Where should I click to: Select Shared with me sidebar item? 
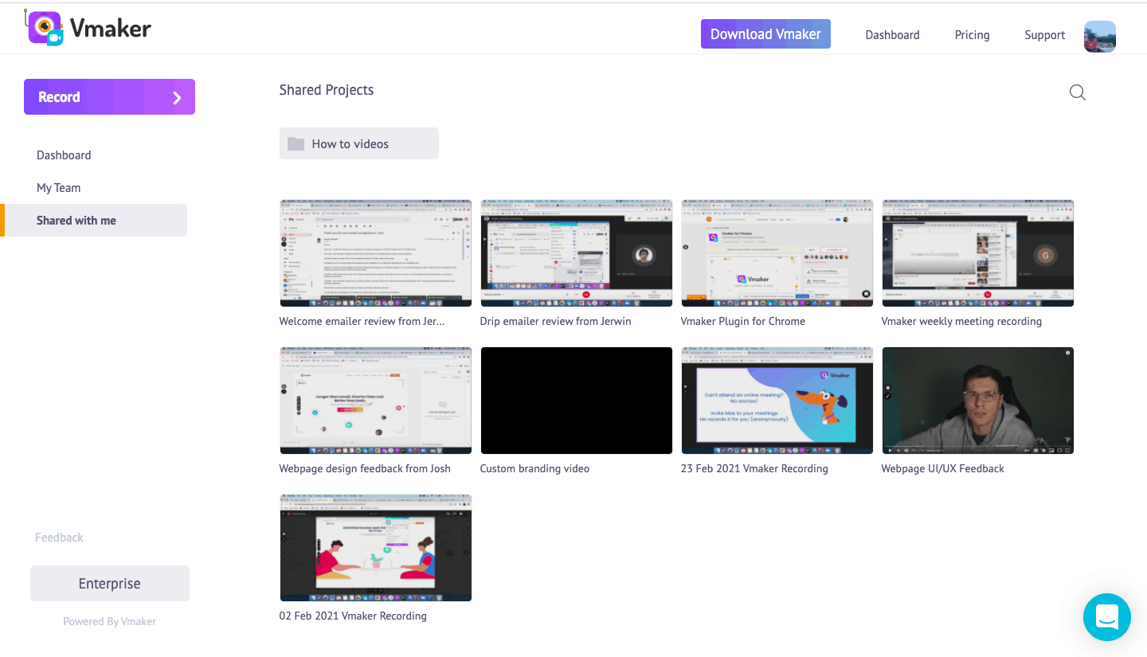tap(76, 221)
